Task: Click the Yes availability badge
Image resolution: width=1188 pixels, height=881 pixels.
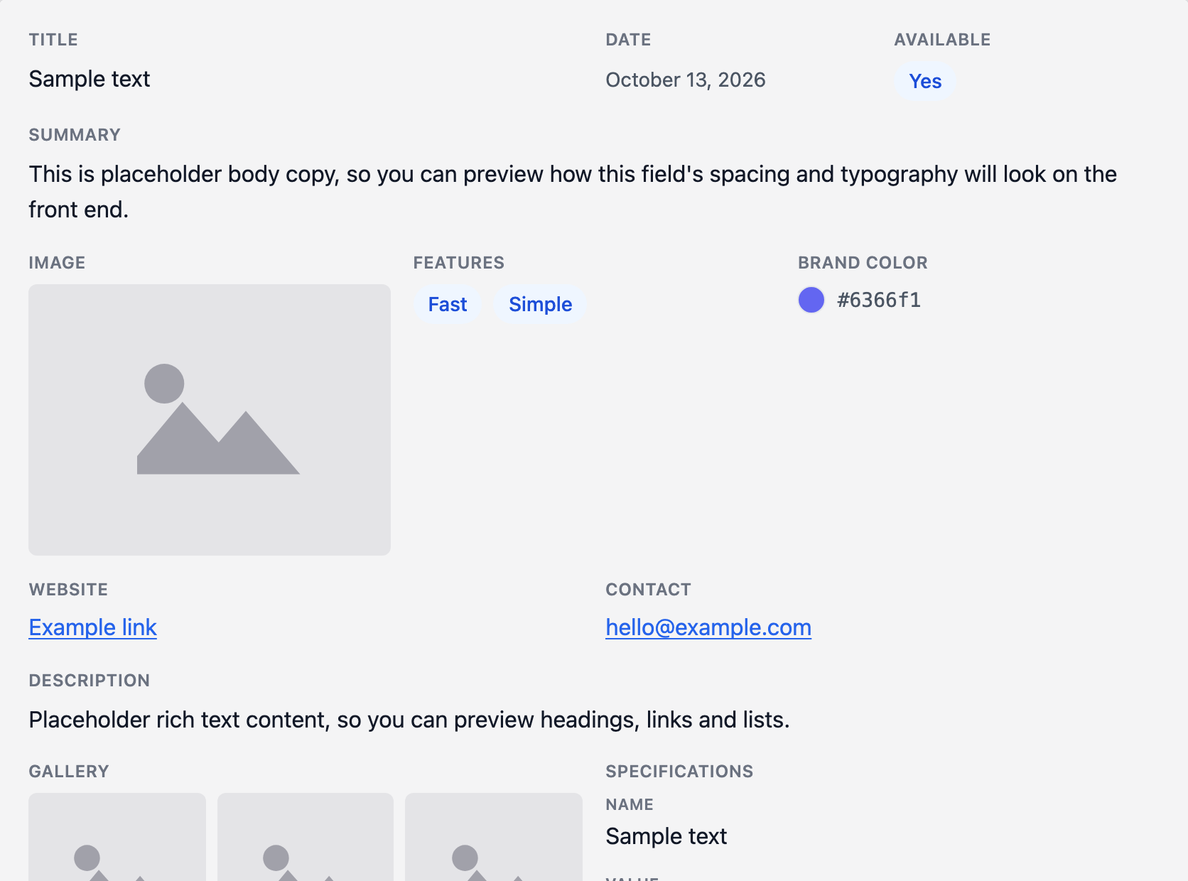Action: [x=925, y=81]
